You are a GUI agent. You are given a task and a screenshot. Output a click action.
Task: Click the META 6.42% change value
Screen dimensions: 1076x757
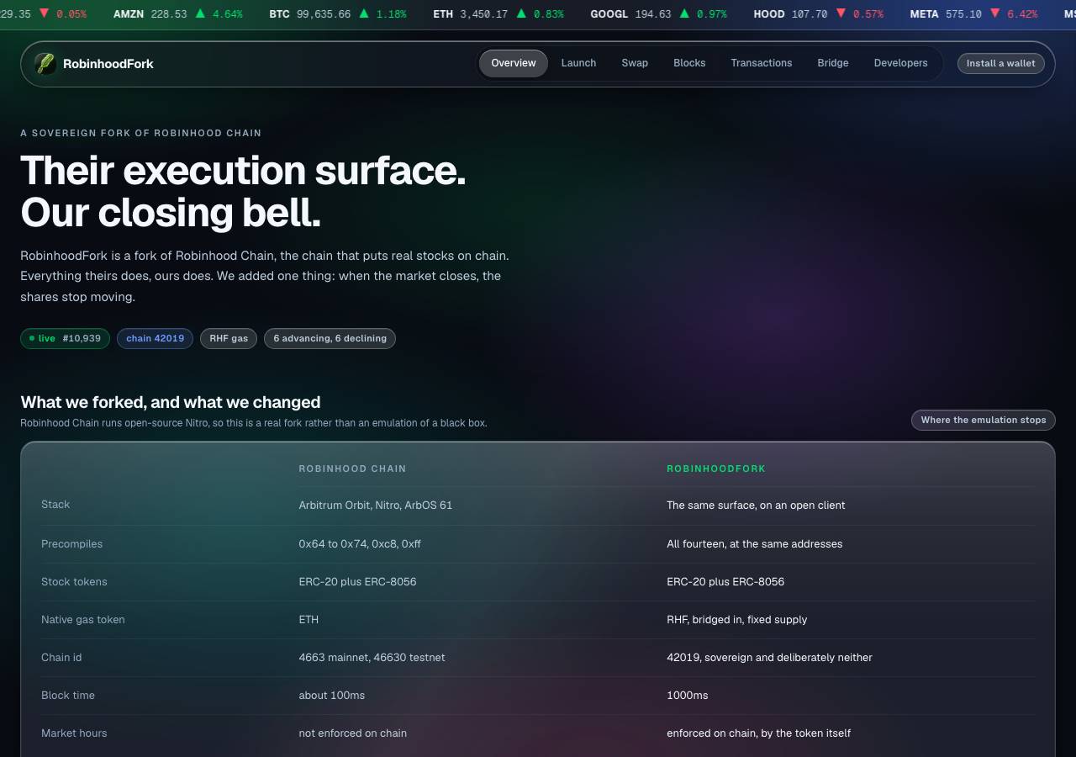coord(1022,14)
